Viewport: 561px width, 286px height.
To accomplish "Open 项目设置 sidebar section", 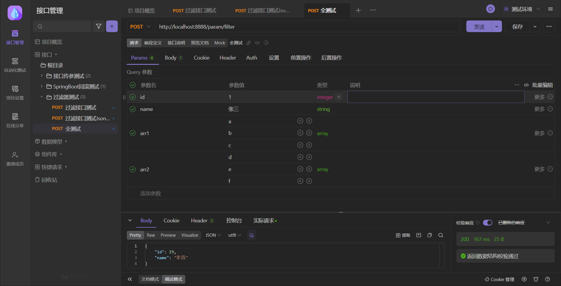I will pyautogui.click(x=15, y=93).
